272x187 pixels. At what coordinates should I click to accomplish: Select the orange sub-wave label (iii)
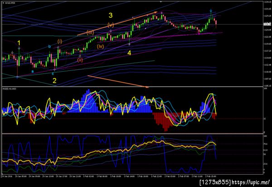coord(90,33)
